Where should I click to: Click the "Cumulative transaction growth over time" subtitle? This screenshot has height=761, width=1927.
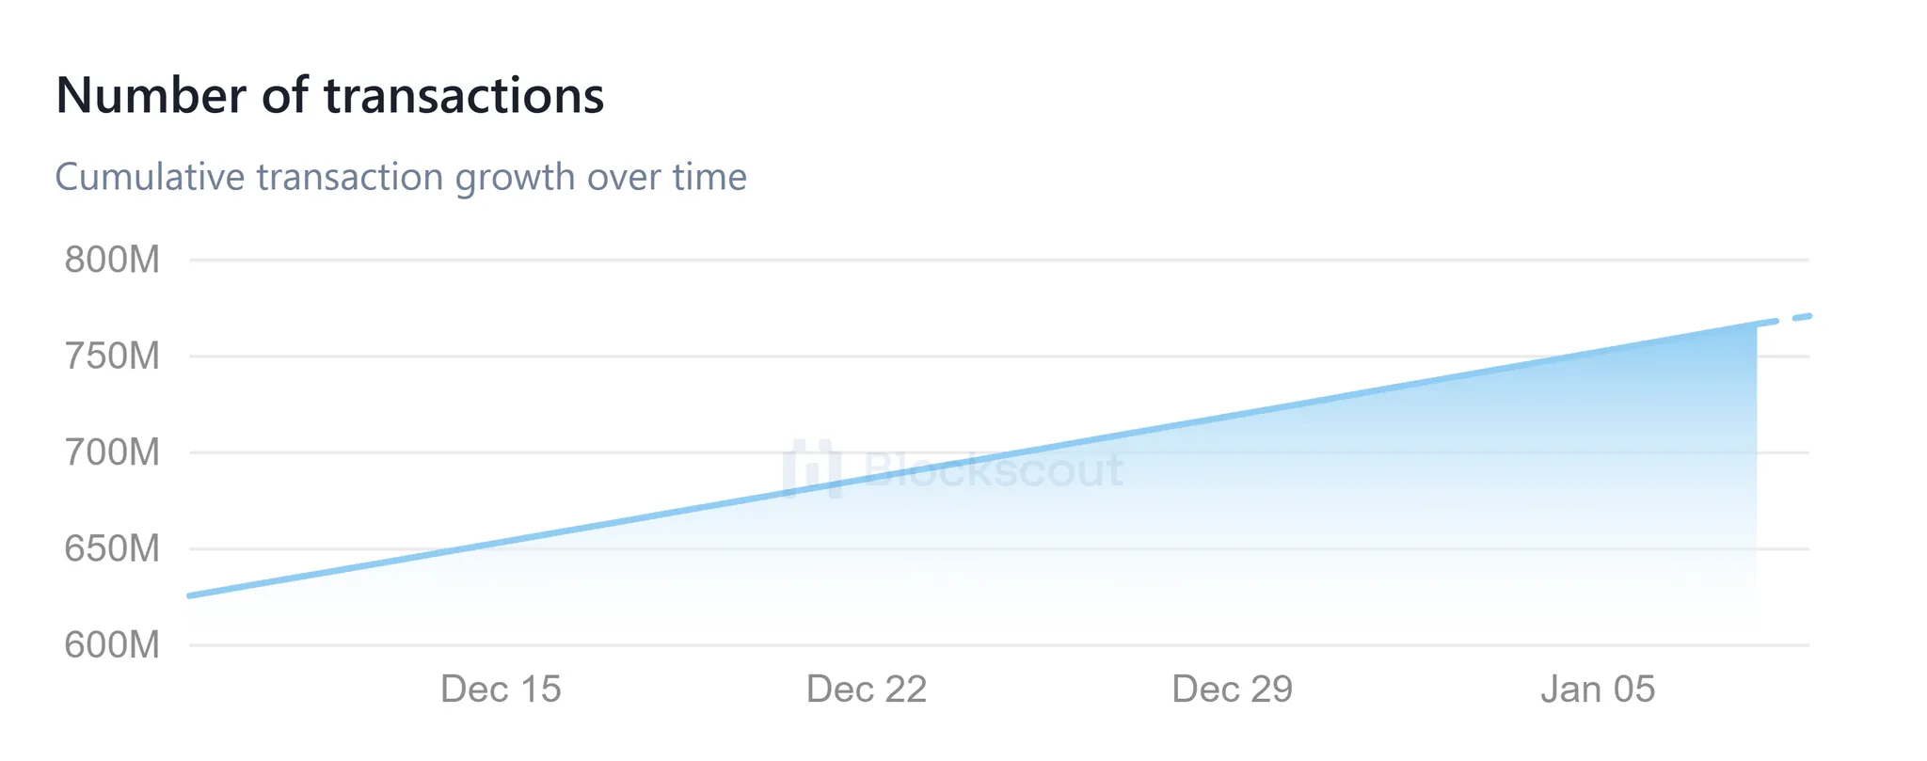401,177
